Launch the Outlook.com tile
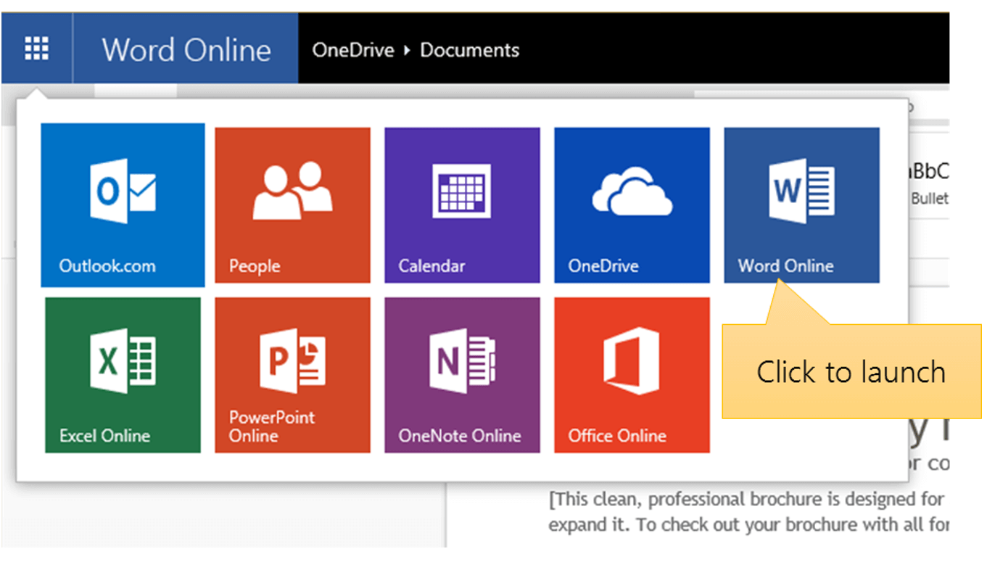The height and width of the screenshot is (562, 987). [123, 205]
